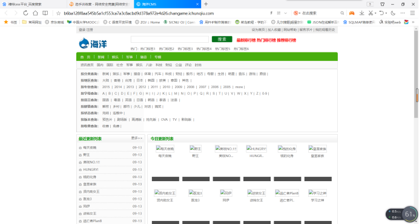419x224 pixels.
Task: Go to browser home page icon
Action: point(35,13)
